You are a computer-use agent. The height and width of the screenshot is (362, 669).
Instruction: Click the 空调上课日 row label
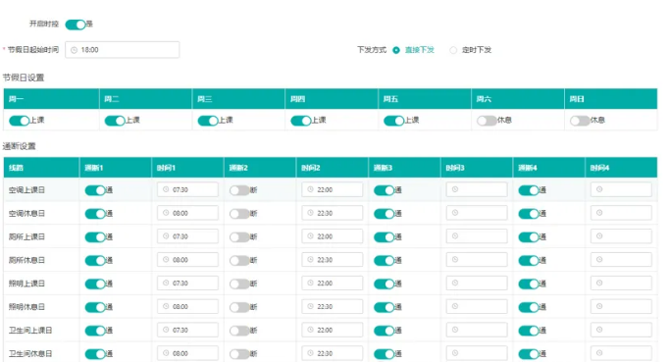point(26,190)
